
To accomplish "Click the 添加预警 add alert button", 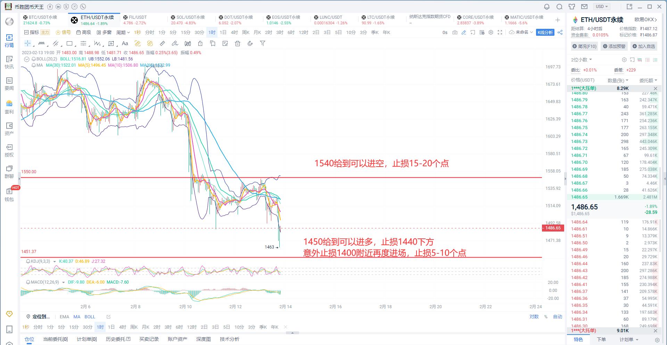I will tap(615, 46).
